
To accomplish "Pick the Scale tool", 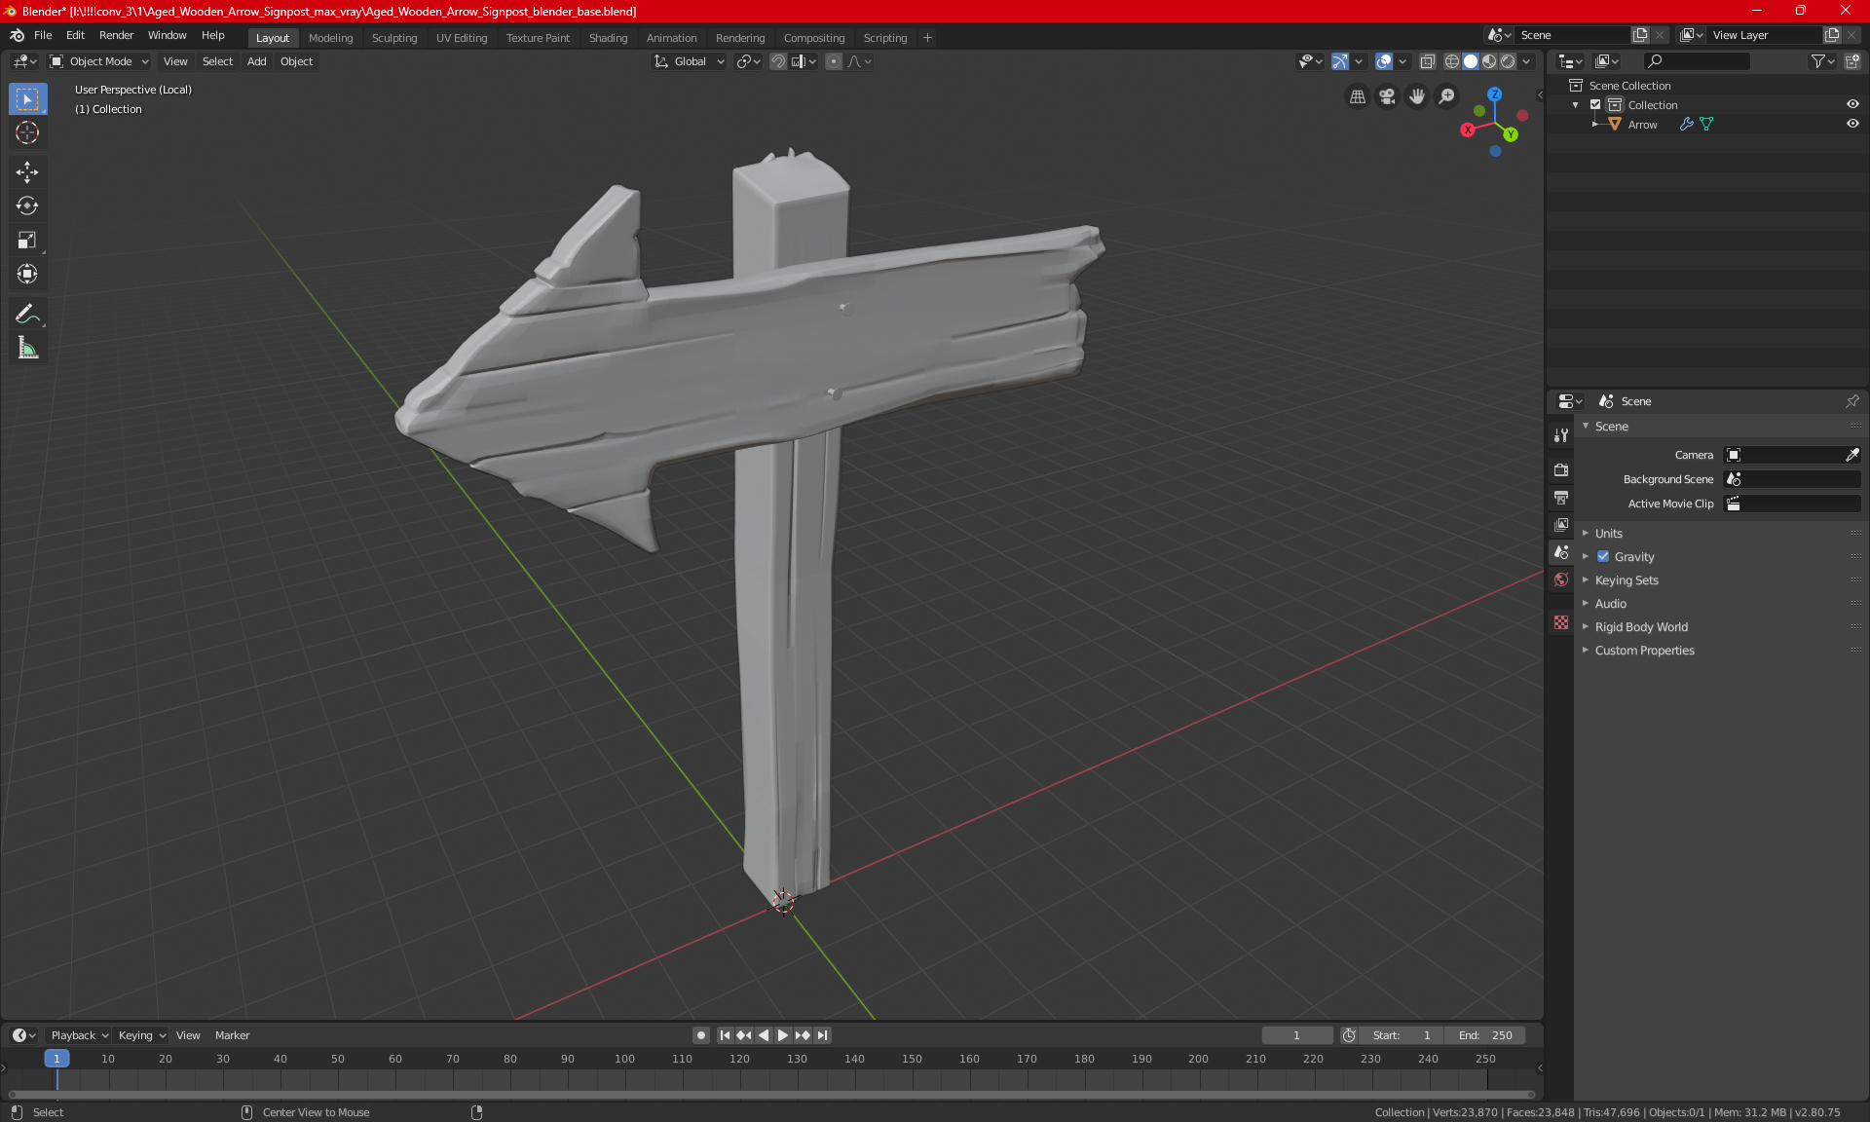I will [x=27, y=240].
